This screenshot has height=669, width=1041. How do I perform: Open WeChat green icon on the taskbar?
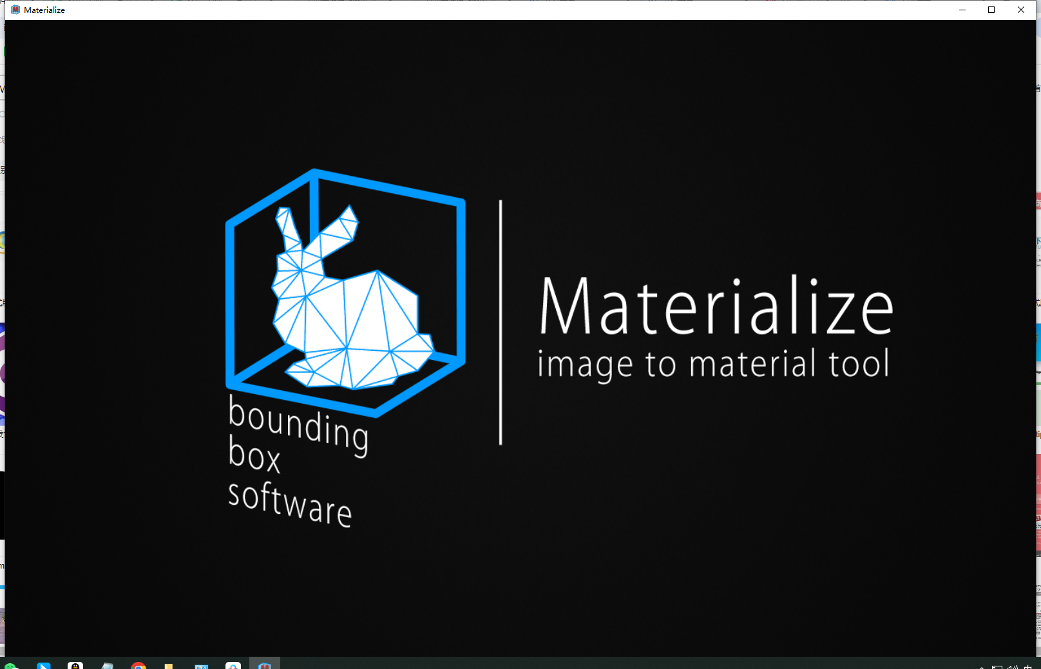(x=11, y=665)
